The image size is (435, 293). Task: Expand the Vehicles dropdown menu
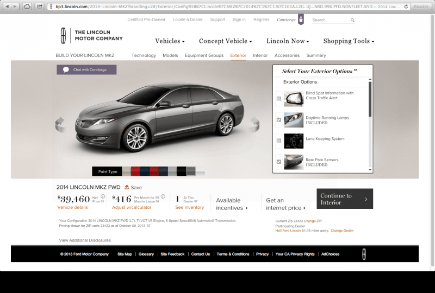click(170, 41)
